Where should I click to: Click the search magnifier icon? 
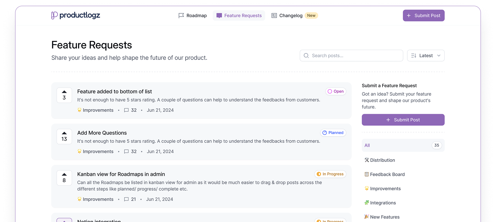point(306,55)
